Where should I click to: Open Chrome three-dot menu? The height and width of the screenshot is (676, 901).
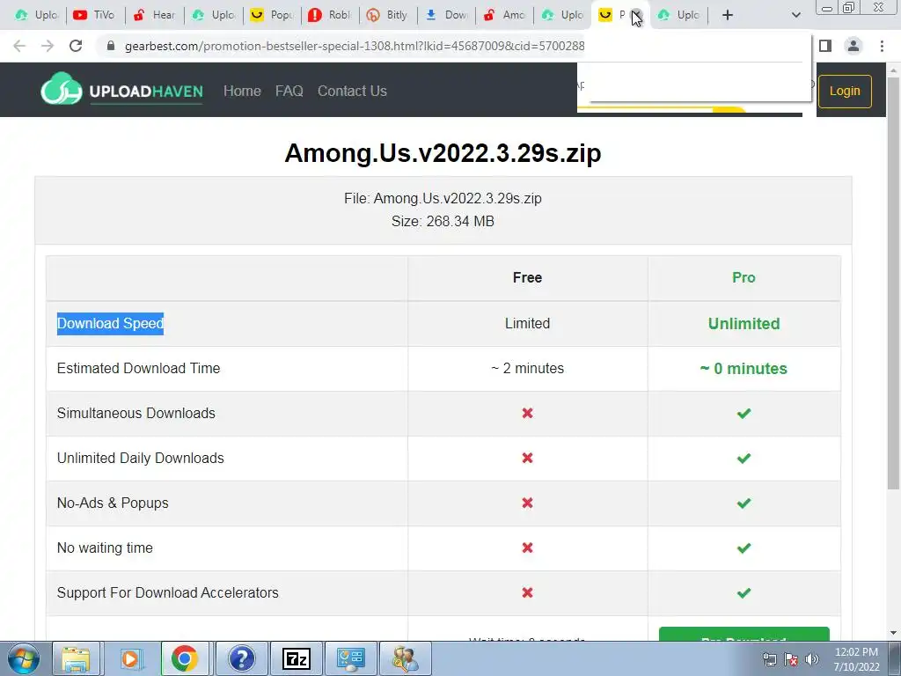(882, 46)
